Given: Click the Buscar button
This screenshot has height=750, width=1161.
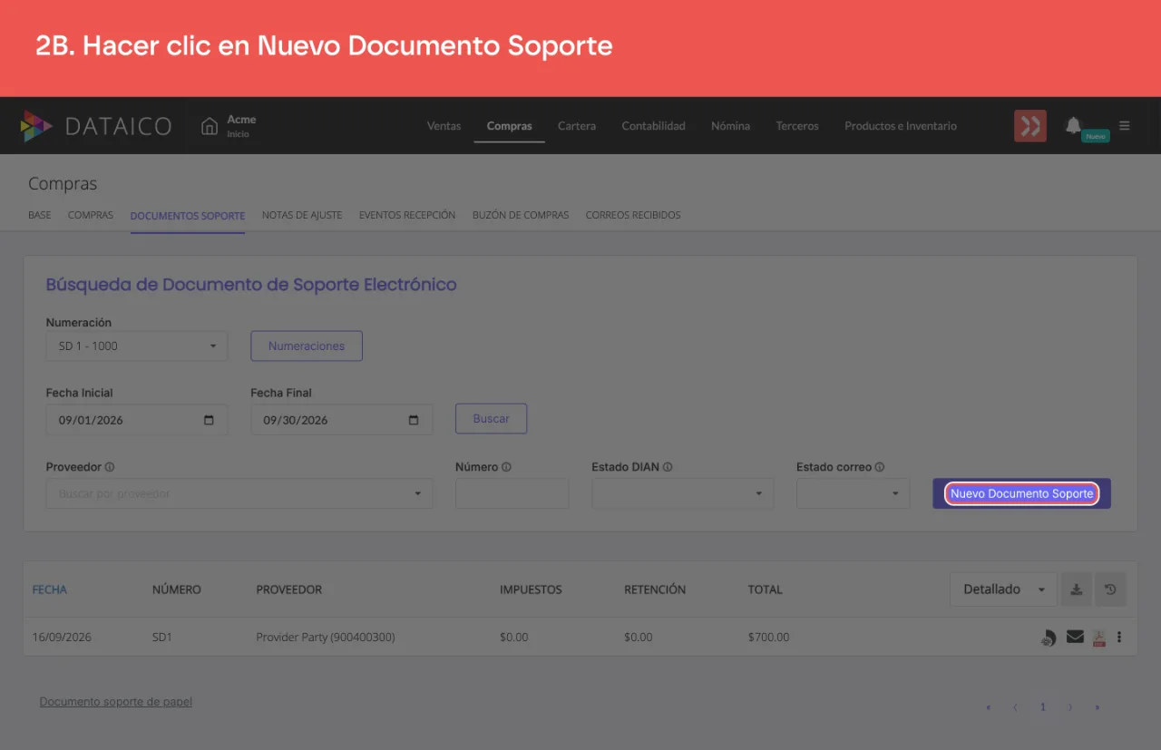Looking at the screenshot, I should pyautogui.click(x=492, y=419).
